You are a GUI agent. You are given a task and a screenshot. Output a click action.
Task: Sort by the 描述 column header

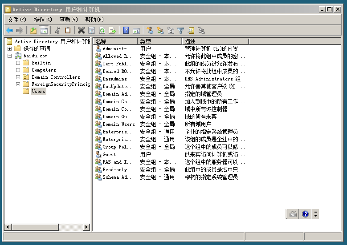pos(215,41)
